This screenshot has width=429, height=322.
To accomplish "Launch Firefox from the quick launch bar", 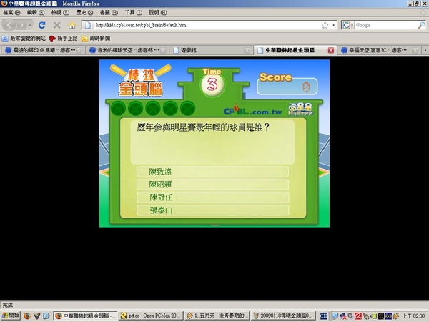I will (x=27, y=316).
